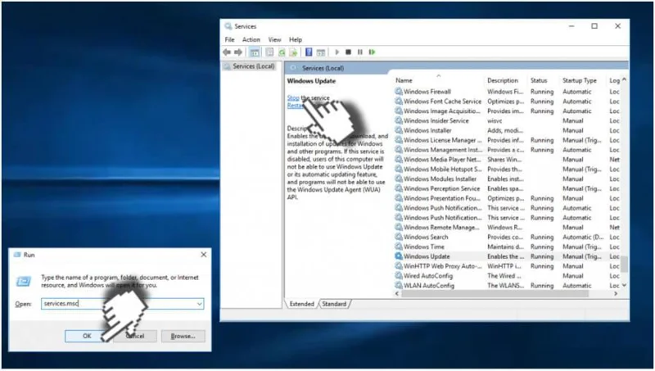This screenshot has height=371, width=655.
Task: Open the Action menu
Action: (251, 39)
